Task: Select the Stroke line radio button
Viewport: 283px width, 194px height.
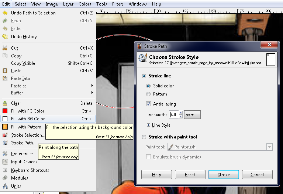Action: click(x=144, y=76)
